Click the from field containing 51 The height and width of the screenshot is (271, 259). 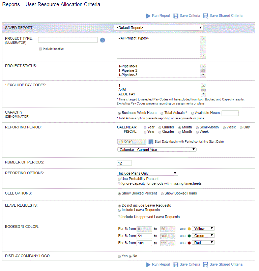144,236
